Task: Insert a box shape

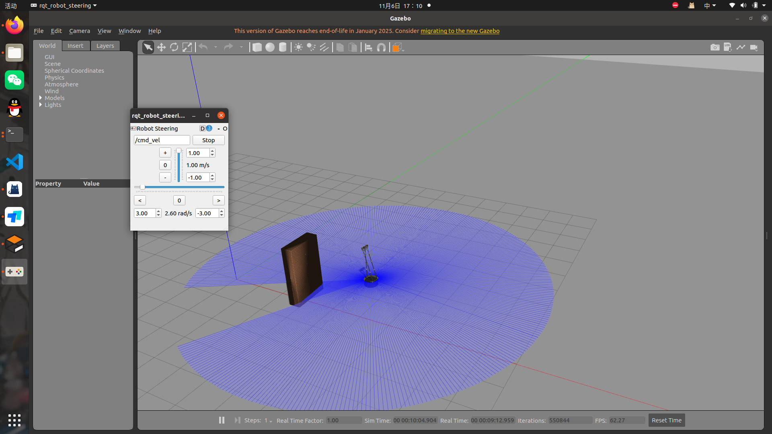Action: [x=257, y=47]
